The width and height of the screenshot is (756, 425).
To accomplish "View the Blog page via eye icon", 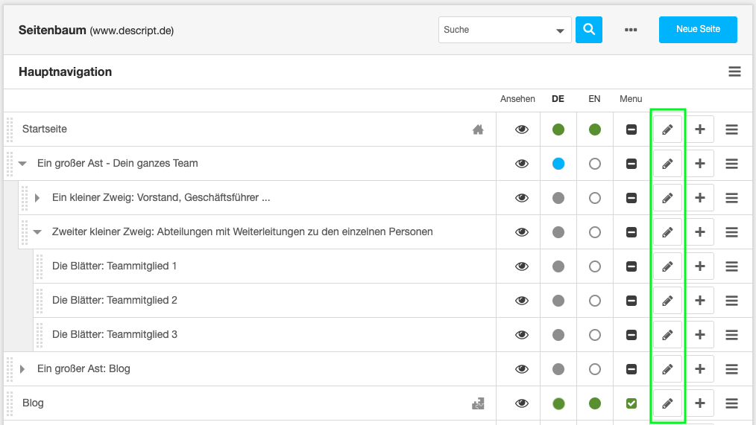I will [x=522, y=403].
